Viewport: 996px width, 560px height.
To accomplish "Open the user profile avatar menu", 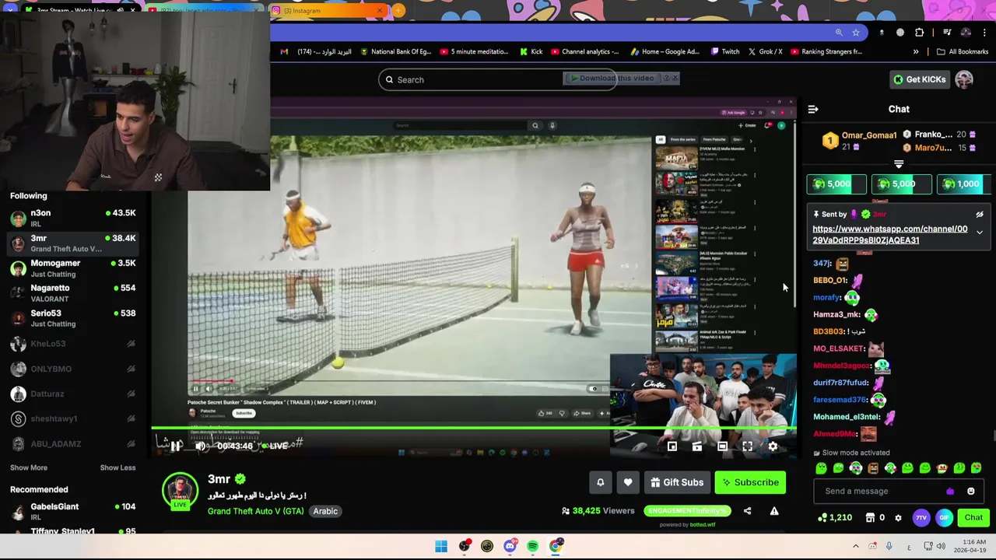I will click(x=964, y=79).
